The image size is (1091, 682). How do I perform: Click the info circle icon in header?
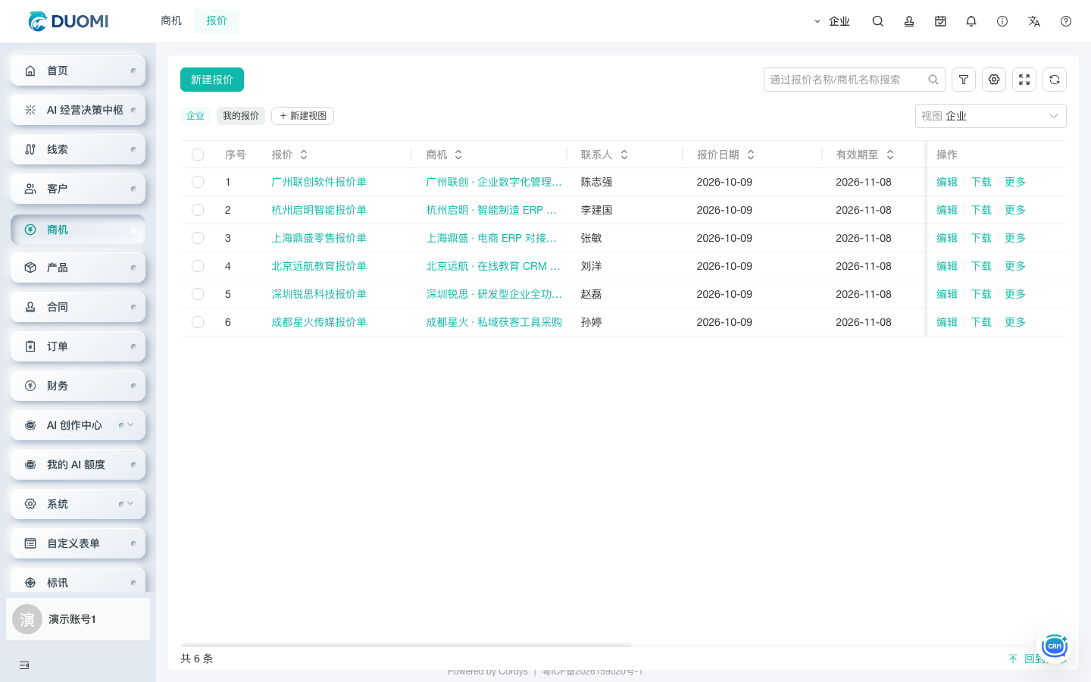click(1002, 21)
